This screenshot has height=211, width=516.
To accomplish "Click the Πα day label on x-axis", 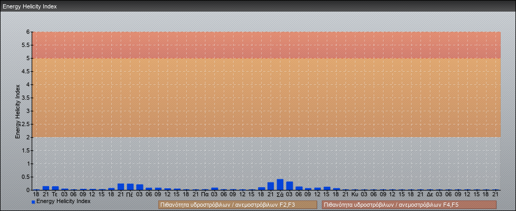I will (x=205, y=195).
